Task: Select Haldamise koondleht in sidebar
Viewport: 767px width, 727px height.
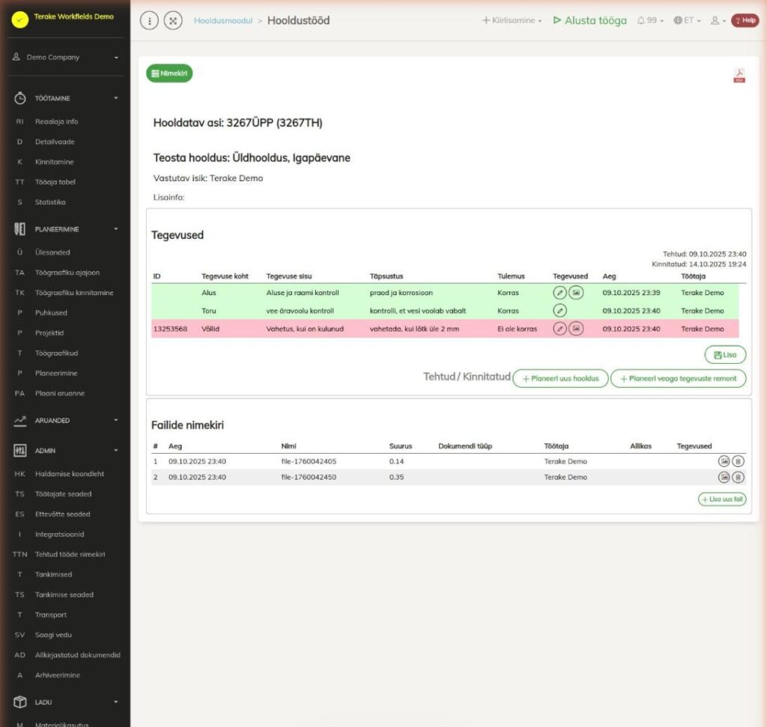Action: (70, 474)
